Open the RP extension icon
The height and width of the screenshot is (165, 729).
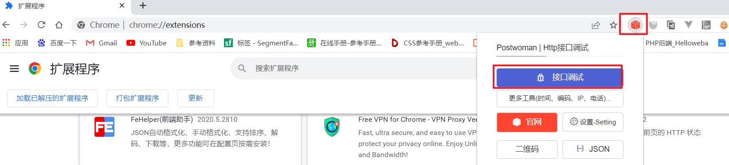(x=706, y=25)
